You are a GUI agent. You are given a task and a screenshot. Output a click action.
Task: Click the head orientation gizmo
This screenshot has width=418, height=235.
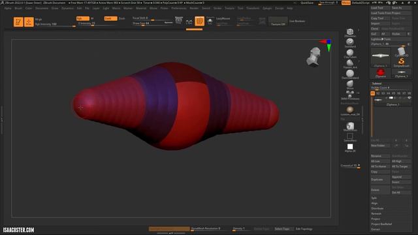(x=314, y=56)
